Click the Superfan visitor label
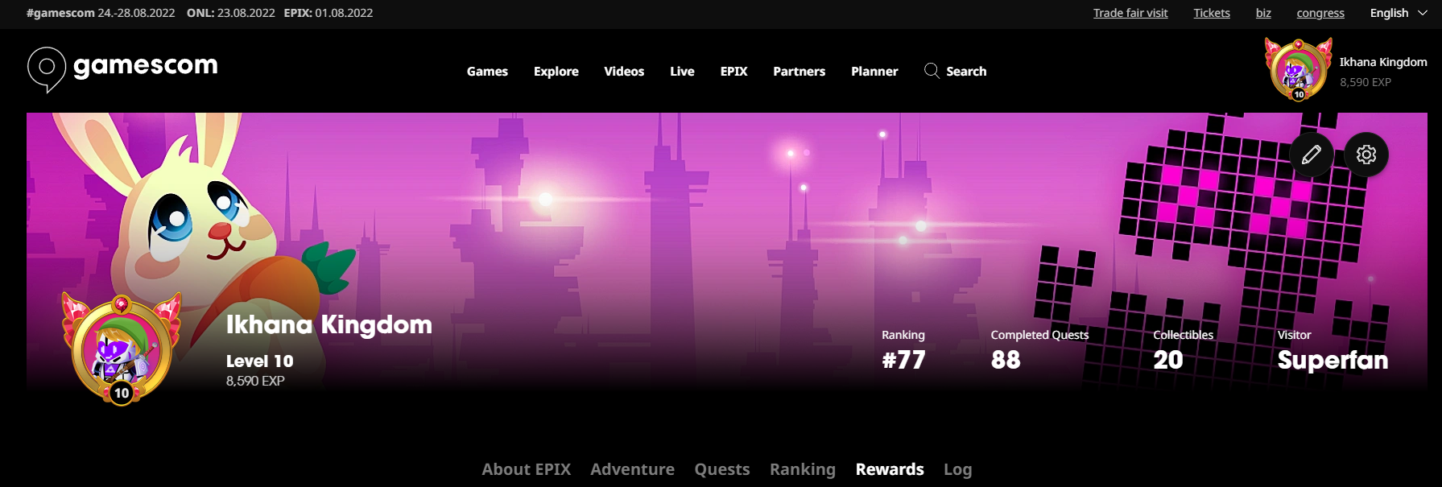1442x487 pixels. (1333, 360)
